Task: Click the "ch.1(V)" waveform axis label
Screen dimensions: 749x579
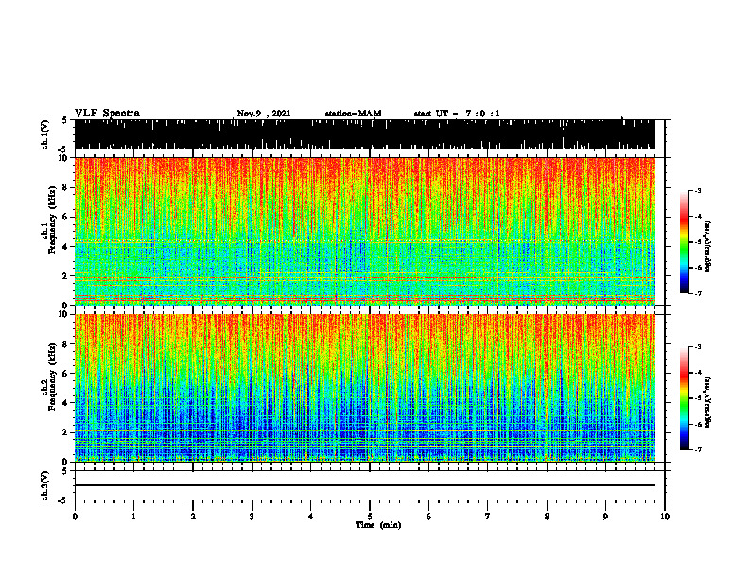Action: point(45,134)
